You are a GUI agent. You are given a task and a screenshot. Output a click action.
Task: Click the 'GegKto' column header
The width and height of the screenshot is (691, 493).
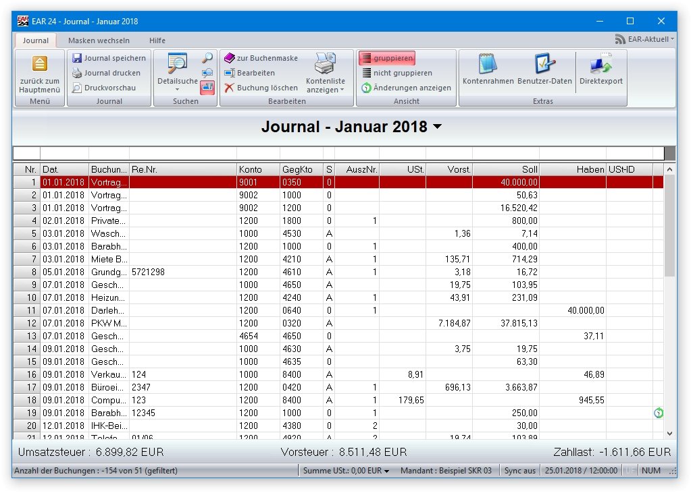click(301, 169)
